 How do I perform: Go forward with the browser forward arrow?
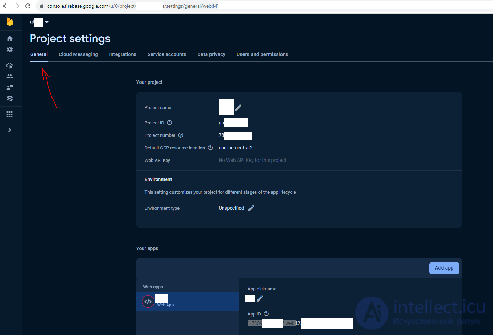[17, 6]
